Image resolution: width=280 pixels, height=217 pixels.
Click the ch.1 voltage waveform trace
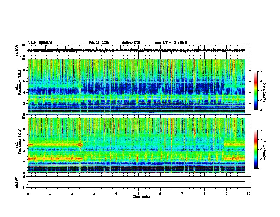tap(136, 50)
